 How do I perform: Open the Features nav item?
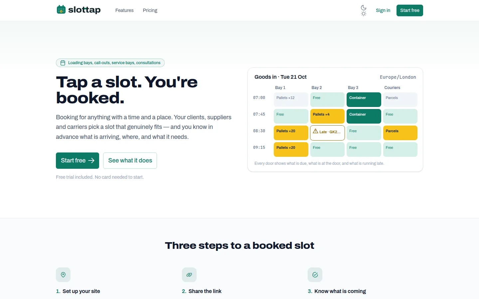[x=124, y=10]
